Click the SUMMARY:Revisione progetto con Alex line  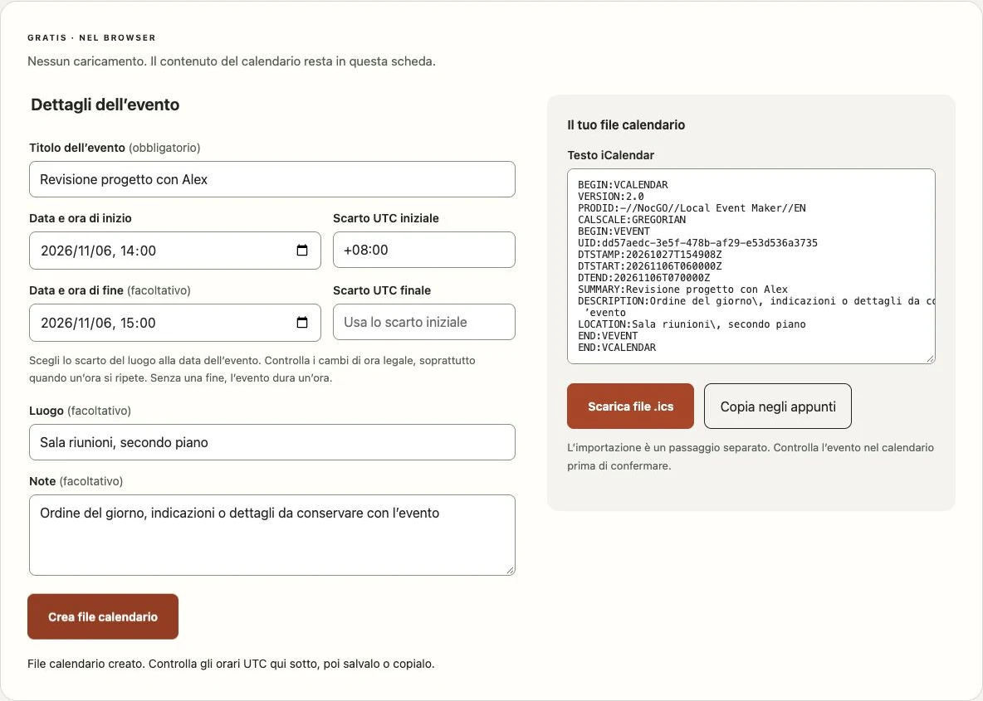pos(682,290)
